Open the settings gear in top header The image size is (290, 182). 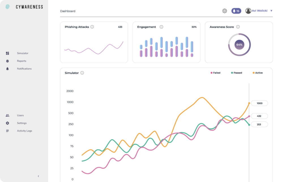click(225, 11)
